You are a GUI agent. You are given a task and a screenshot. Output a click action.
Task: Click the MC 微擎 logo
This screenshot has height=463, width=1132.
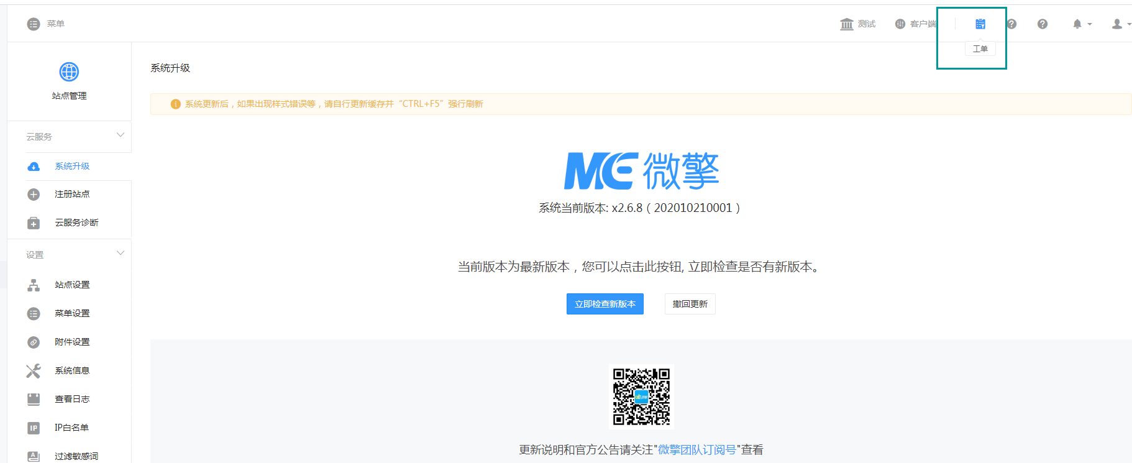(641, 171)
